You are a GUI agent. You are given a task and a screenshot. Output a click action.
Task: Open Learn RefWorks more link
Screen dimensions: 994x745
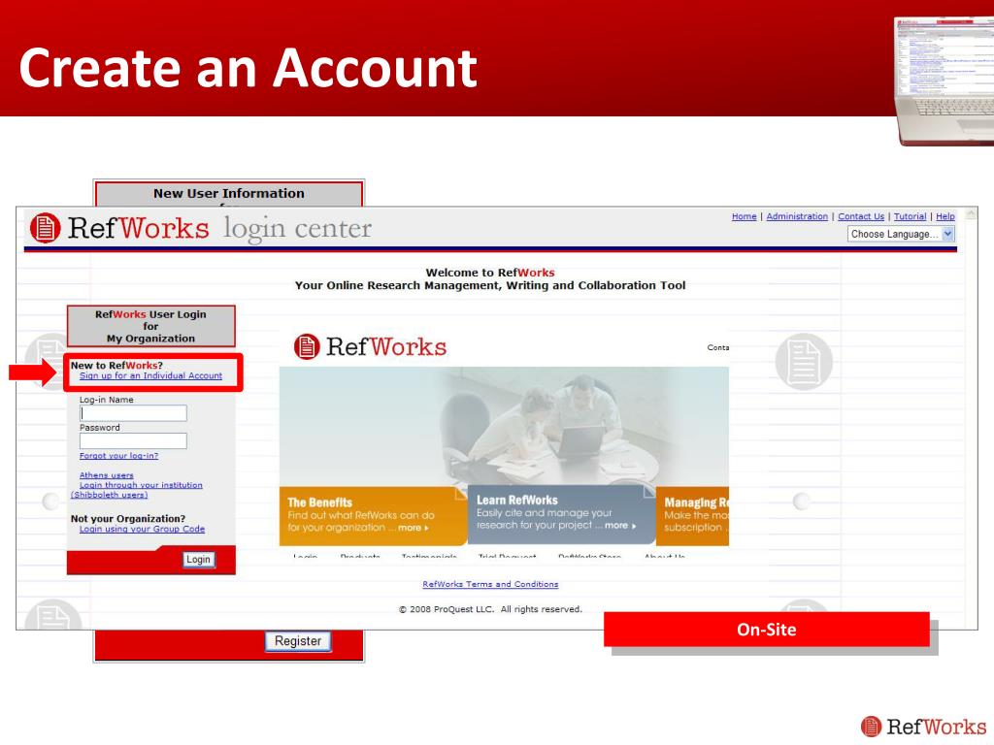(x=620, y=525)
